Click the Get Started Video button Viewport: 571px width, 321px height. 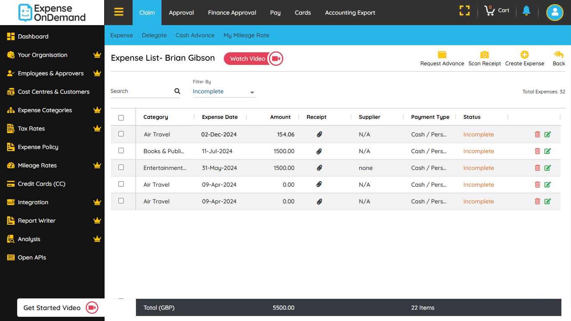(61, 308)
